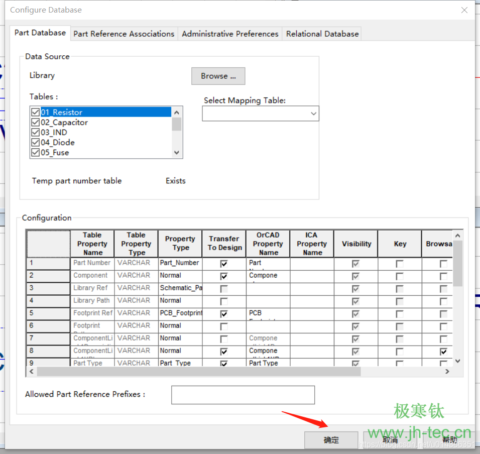Toggle Transfer To Design for Part Number row
This screenshot has height=454, width=480.
coord(224,263)
